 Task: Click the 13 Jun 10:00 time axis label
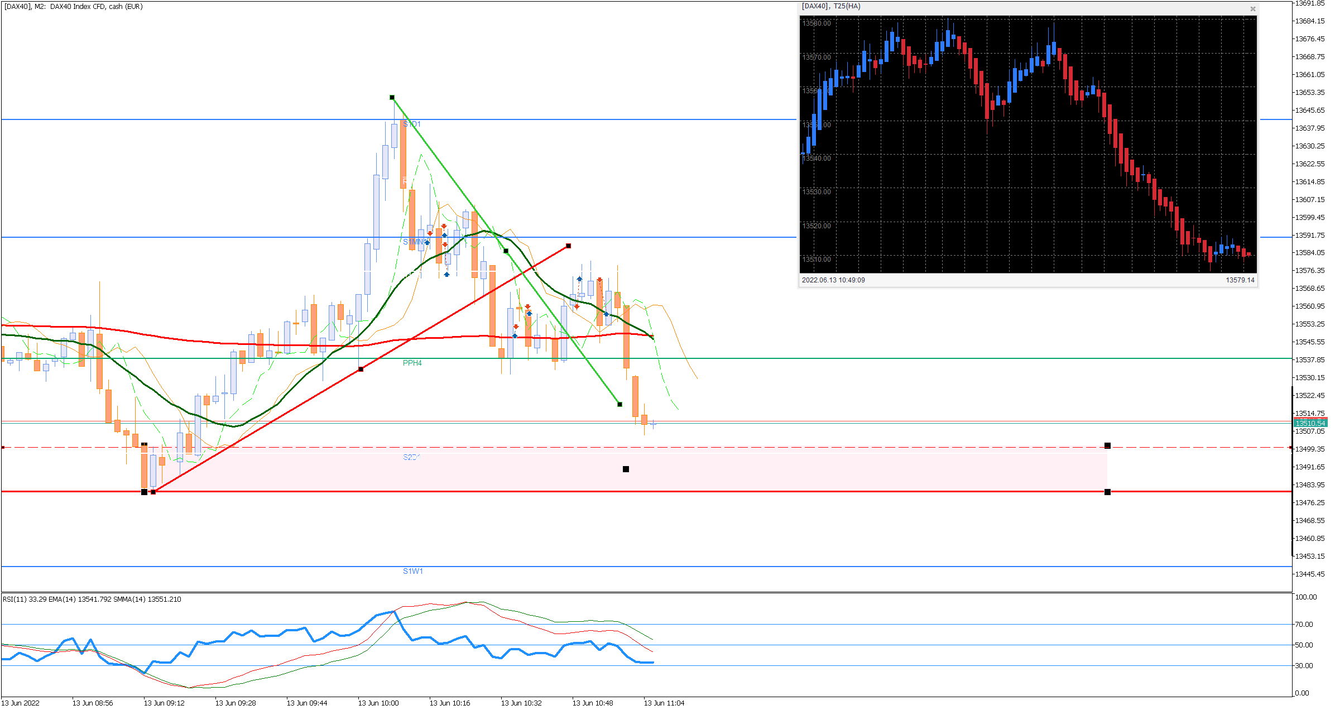pyautogui.click(x=378, y=703)
